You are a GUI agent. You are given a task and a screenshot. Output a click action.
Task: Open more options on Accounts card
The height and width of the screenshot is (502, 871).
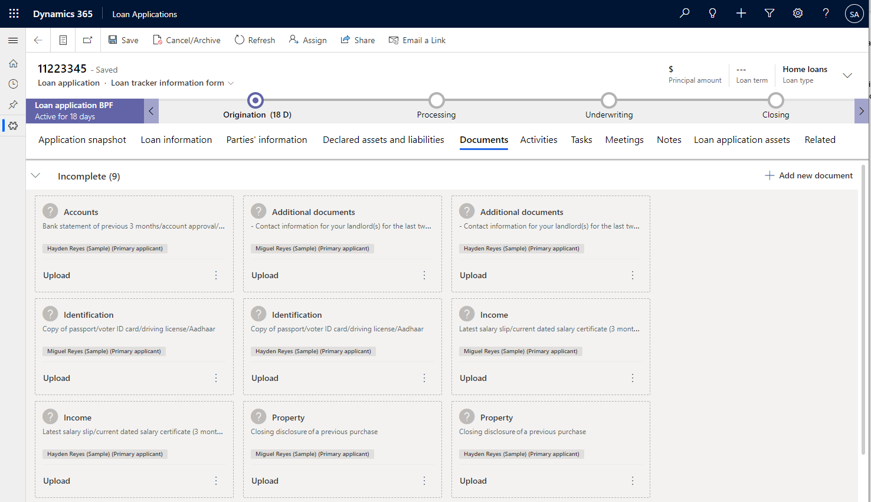pyautogui.click(x=216, y=275)
